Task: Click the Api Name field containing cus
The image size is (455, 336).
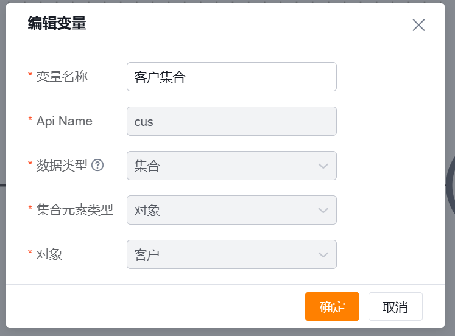Action: [231, 121]
